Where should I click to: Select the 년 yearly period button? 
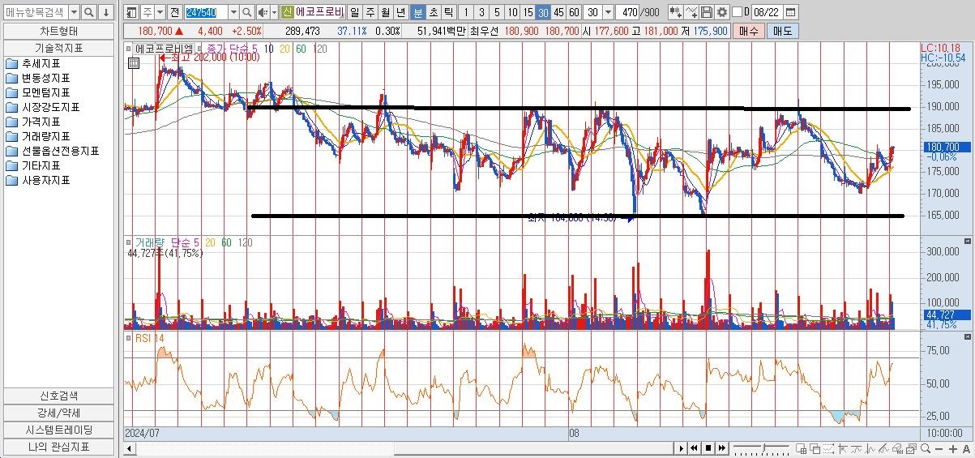tap(401, 12)
